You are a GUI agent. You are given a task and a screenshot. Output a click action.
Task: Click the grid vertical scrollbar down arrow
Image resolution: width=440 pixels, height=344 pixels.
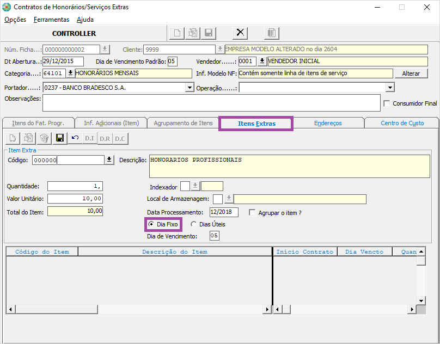click(421, 301)
